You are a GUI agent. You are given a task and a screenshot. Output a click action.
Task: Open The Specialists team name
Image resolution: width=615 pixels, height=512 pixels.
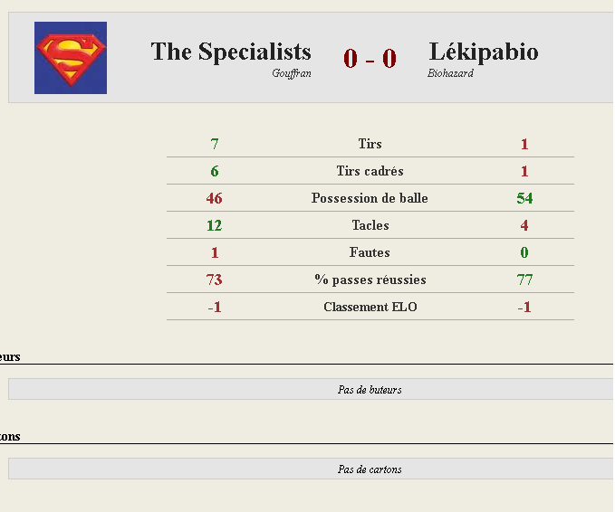point(231,52)
